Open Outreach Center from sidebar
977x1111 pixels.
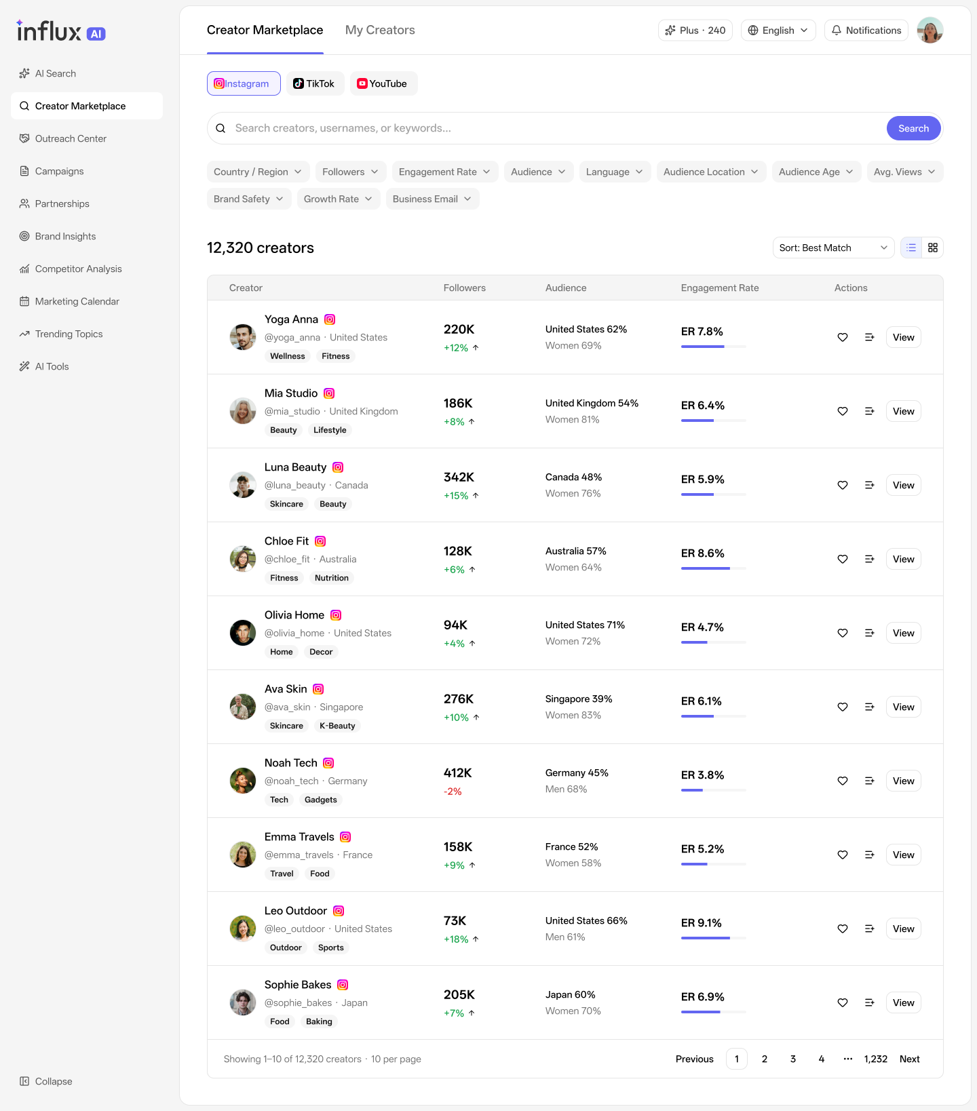coord(87,138)
